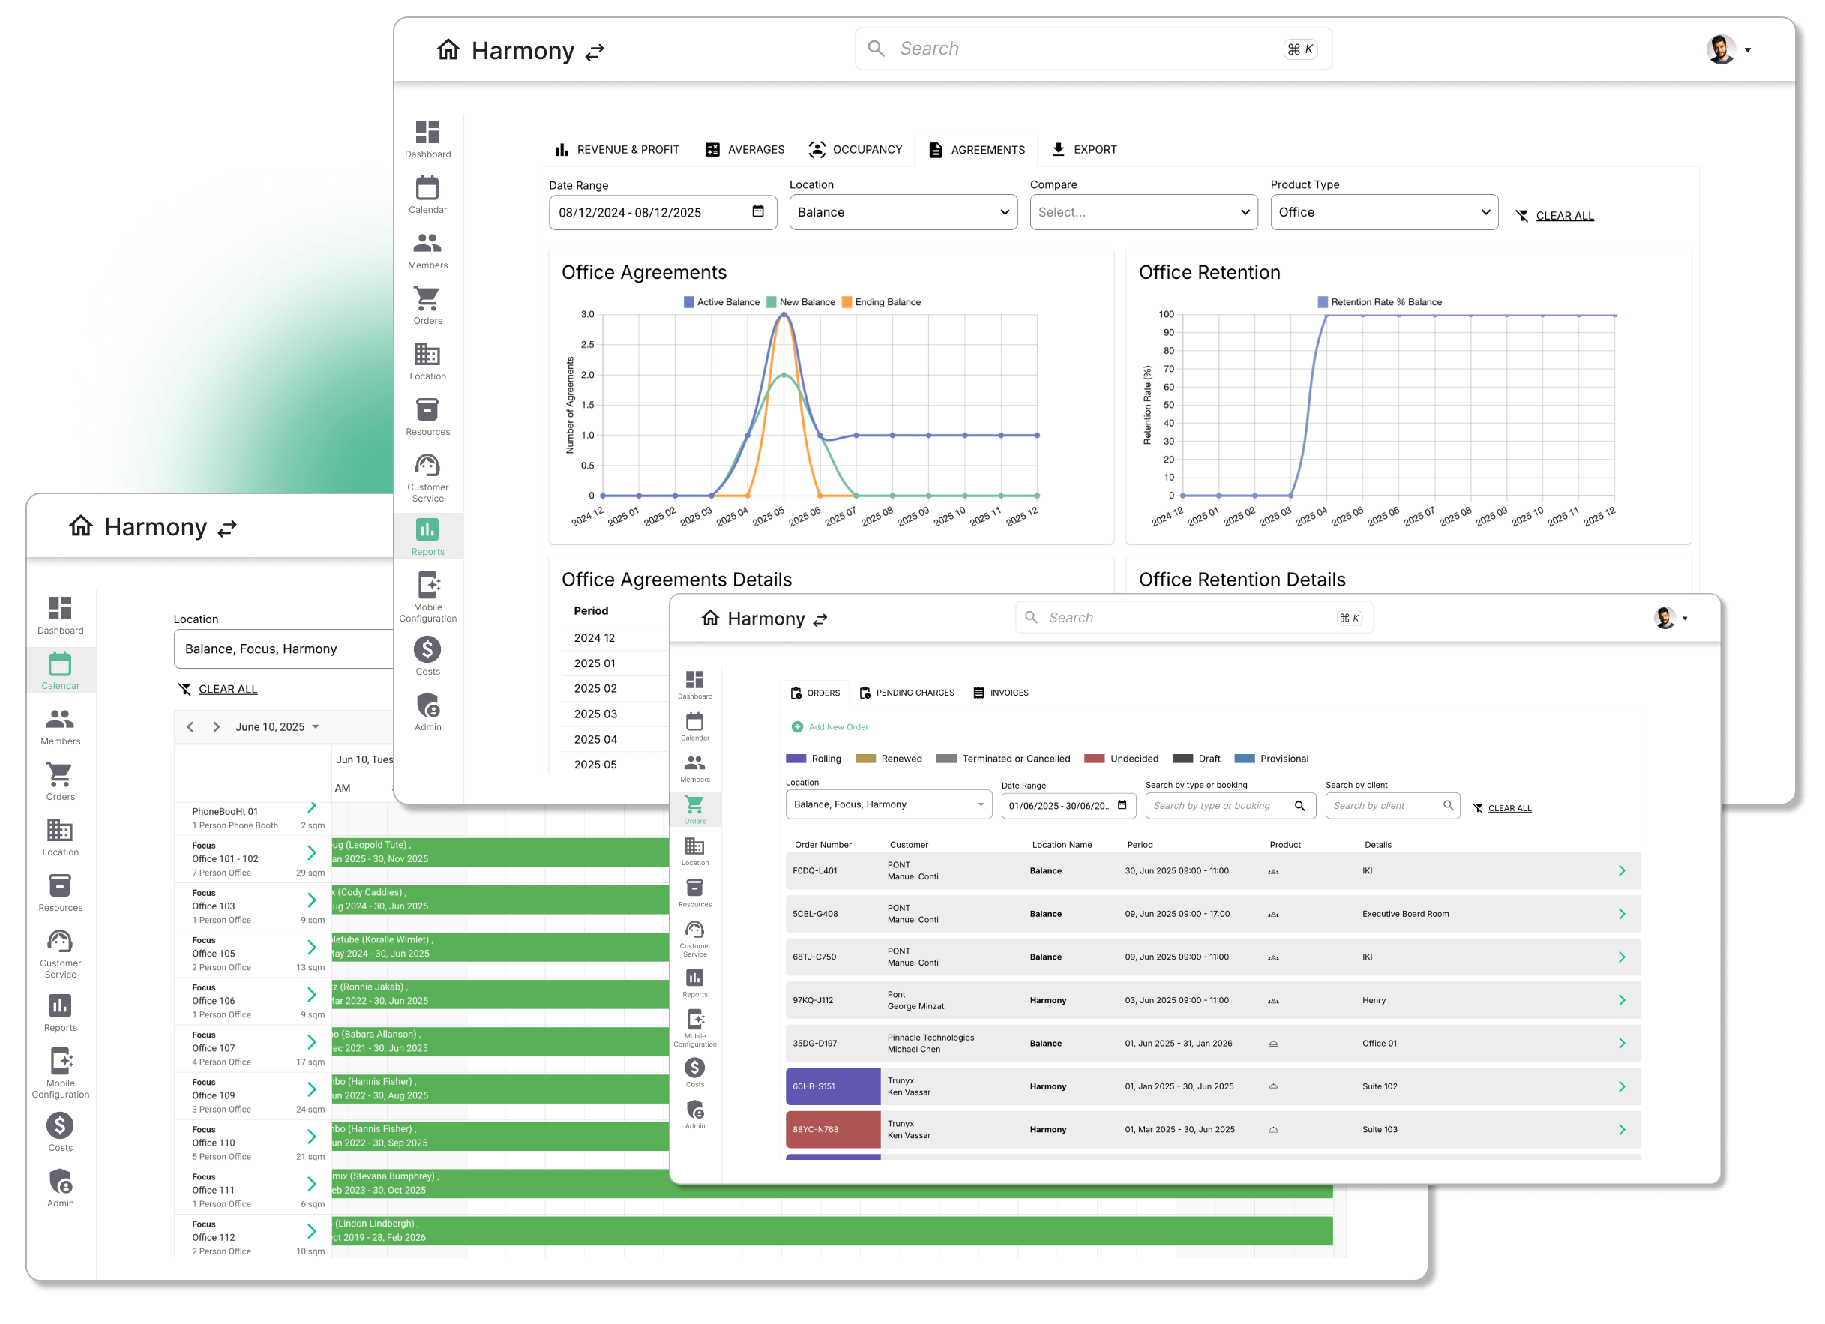Expand the Compare select dropdown
1825x1324 pixels.
point(1143,212)
